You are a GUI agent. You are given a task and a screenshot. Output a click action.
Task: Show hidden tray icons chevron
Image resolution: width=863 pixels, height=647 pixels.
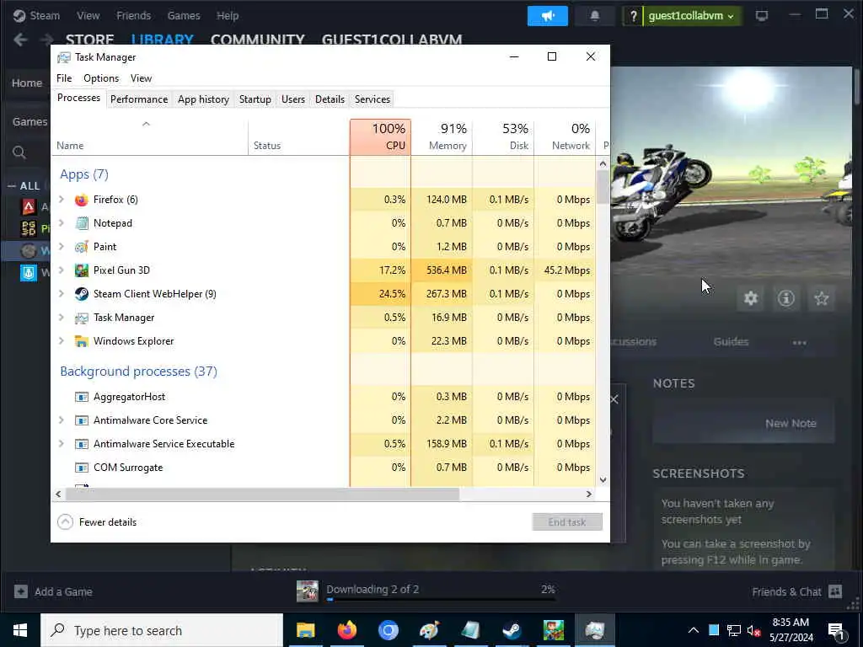click(x=694, y=630)
